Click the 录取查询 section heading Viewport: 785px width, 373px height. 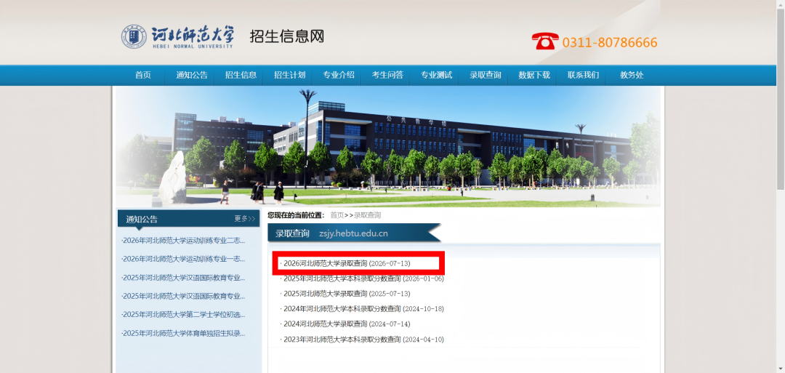tap(292, 233)
